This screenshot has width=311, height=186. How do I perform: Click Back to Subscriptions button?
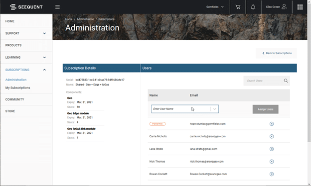click(x=277, y=53)
